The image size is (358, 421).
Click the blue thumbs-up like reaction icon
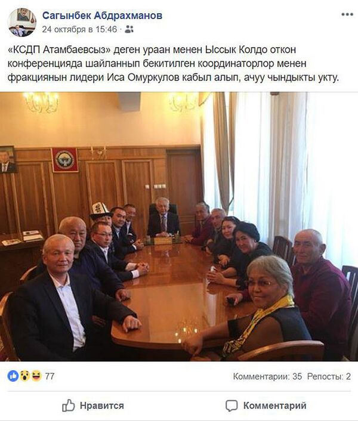[x=13, y=376]
